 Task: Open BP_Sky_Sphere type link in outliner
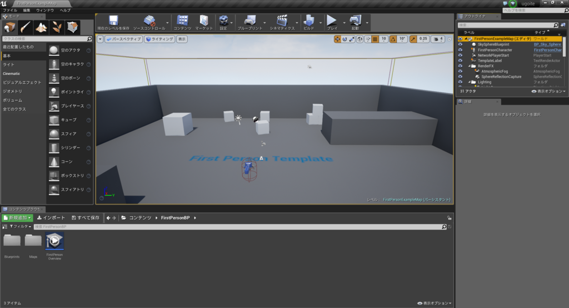pyautogui.click(x=547, y=44)
